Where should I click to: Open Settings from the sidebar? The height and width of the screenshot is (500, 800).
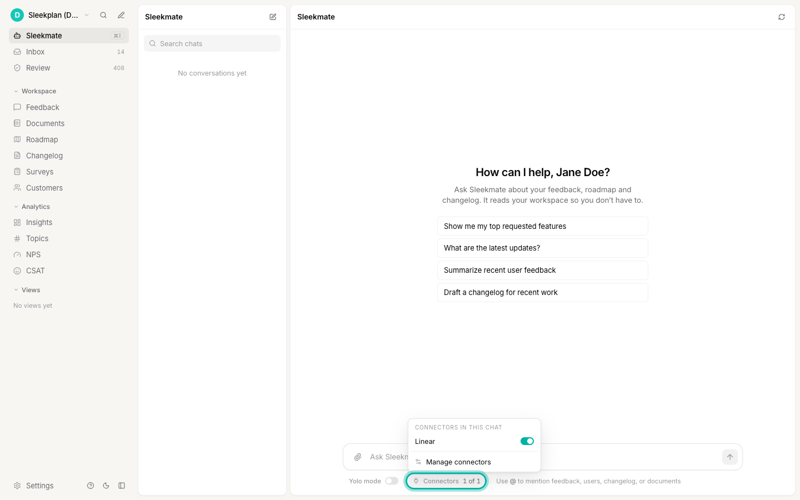click(40, 486)
